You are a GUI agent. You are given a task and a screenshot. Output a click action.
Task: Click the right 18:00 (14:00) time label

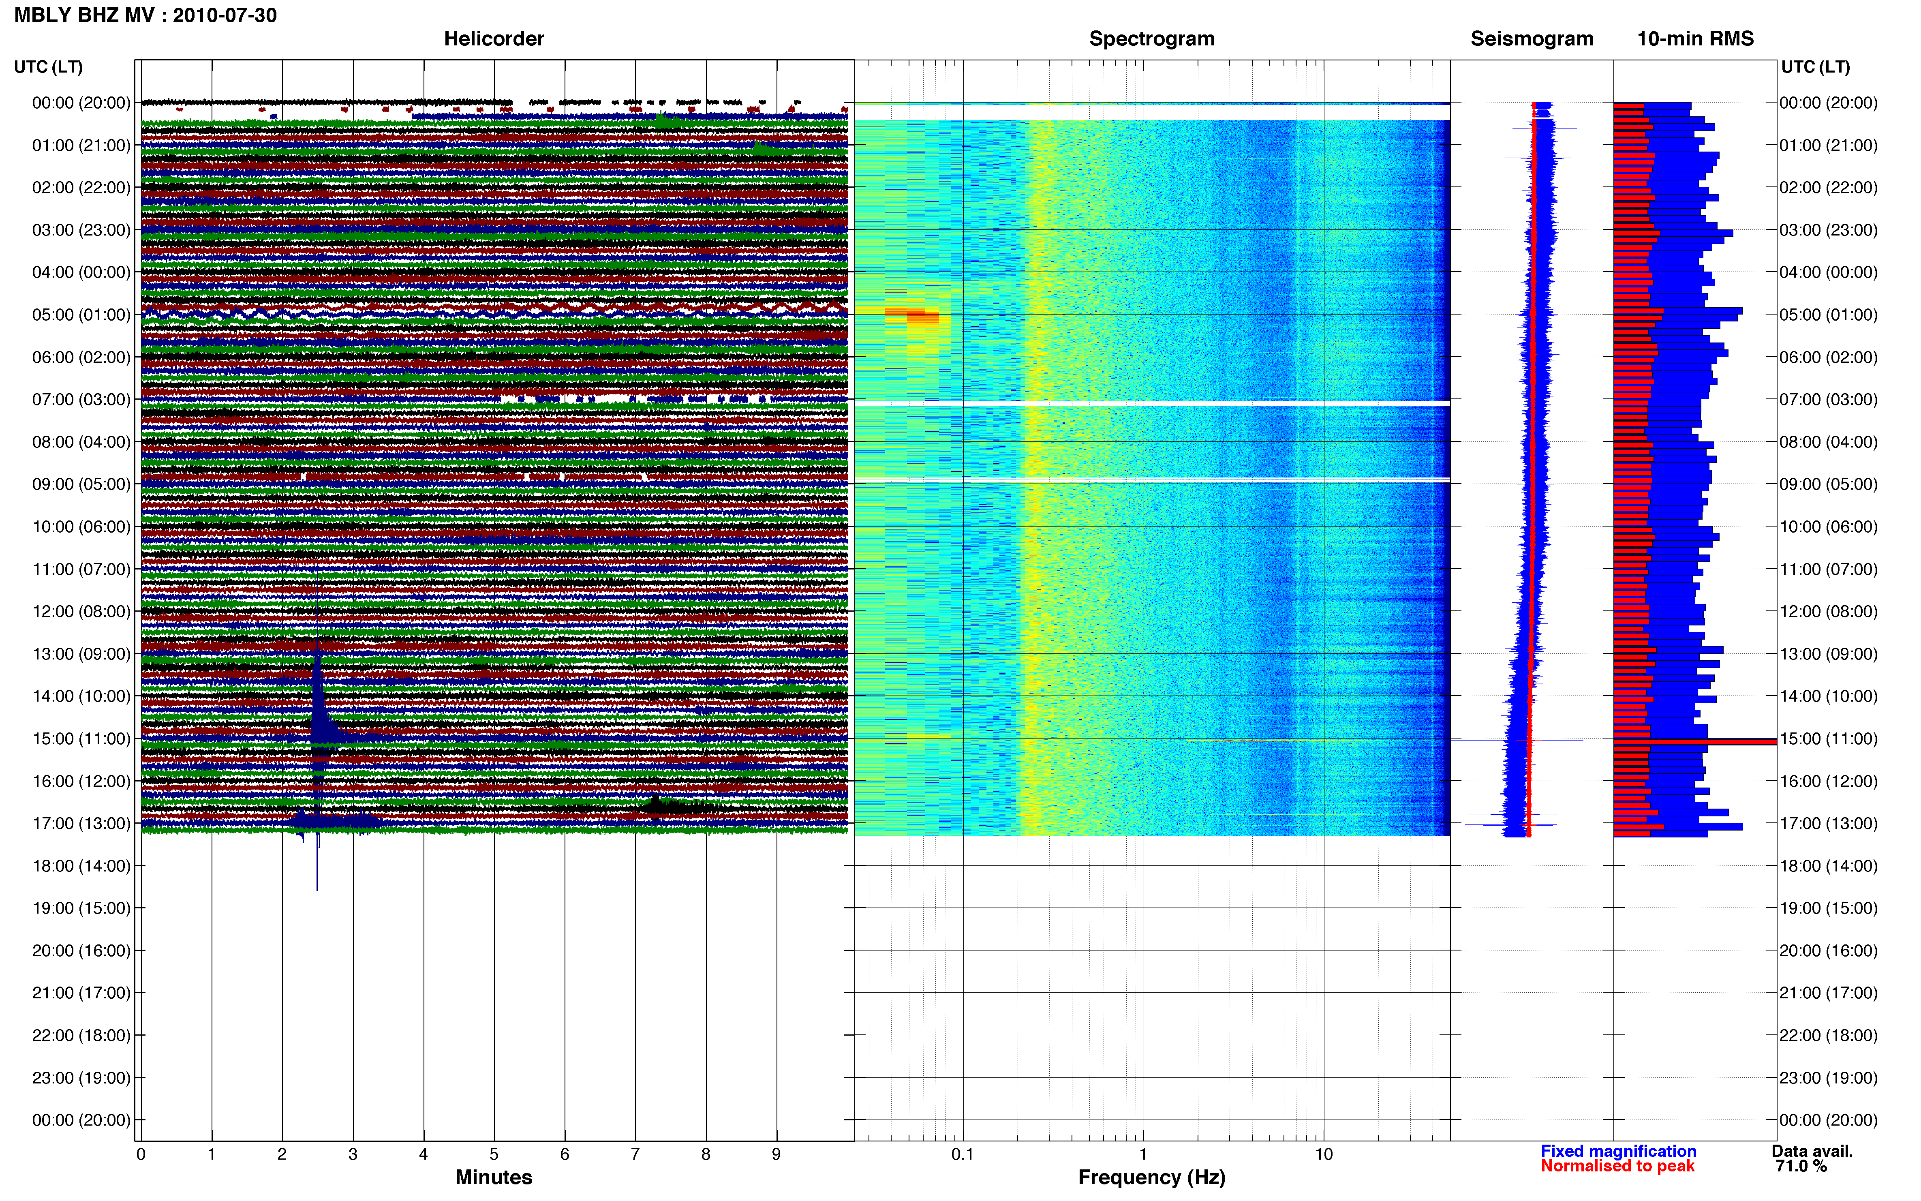point(1828,866)
